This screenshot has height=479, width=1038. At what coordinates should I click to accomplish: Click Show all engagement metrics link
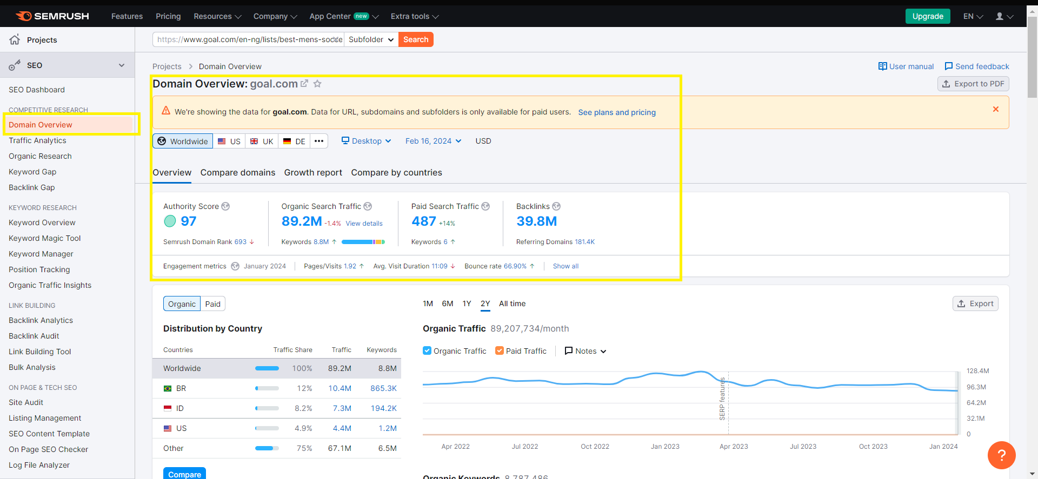(565, 266)
